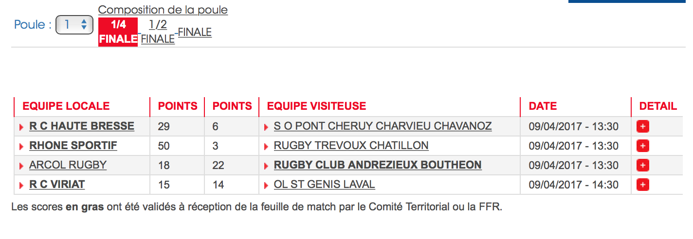Click the DATE column header
This screenshot has width=693, height=239.
[x=543, y=106]
